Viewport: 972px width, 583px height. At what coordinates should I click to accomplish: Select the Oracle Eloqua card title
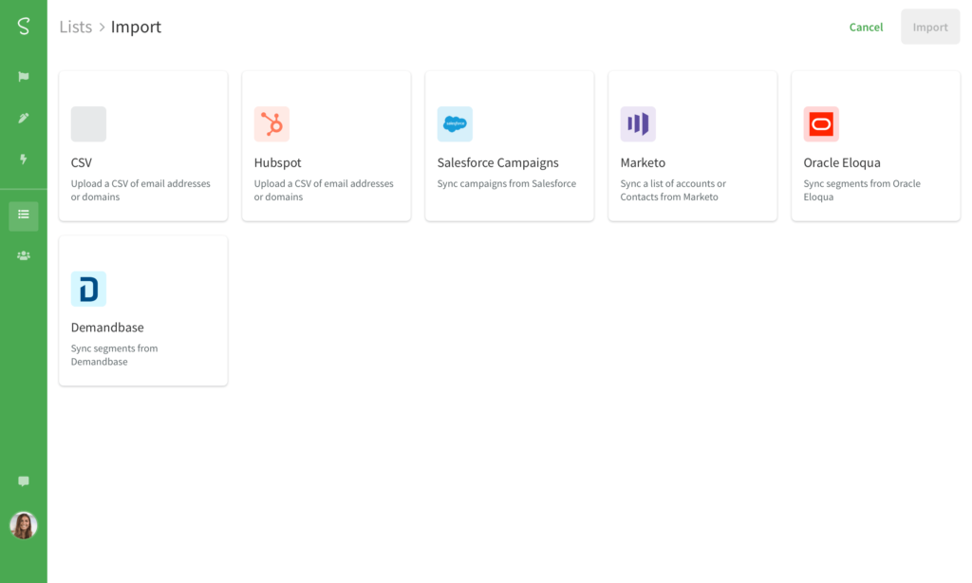842,162
